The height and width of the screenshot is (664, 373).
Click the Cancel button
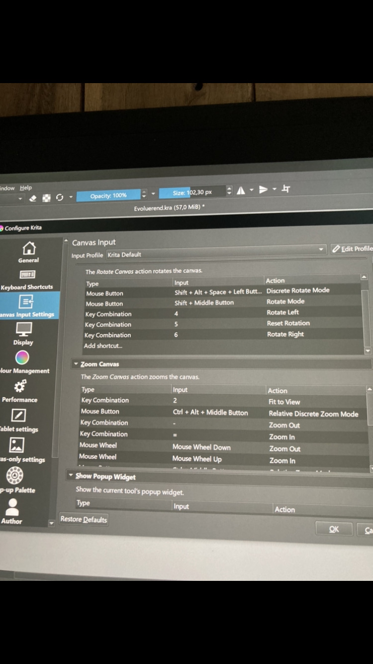366,530
